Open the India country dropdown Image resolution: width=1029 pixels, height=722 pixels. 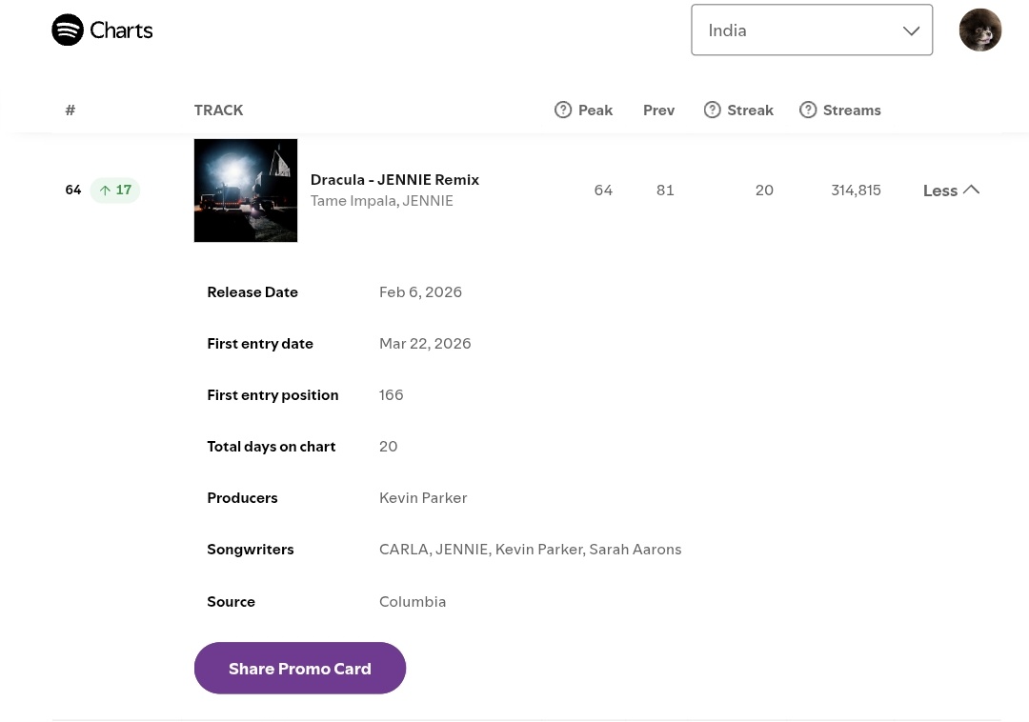(811, 30)
